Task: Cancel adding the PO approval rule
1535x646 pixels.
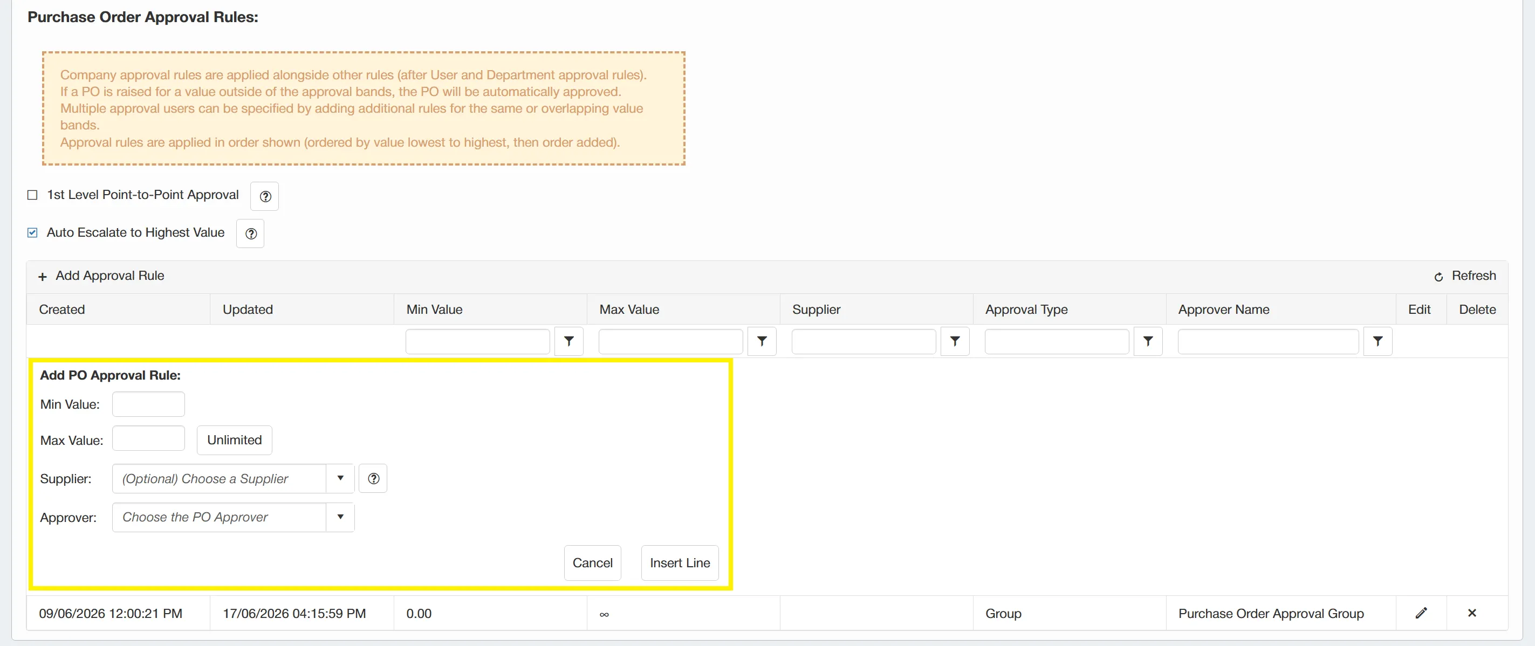Action: coord(592,563)
